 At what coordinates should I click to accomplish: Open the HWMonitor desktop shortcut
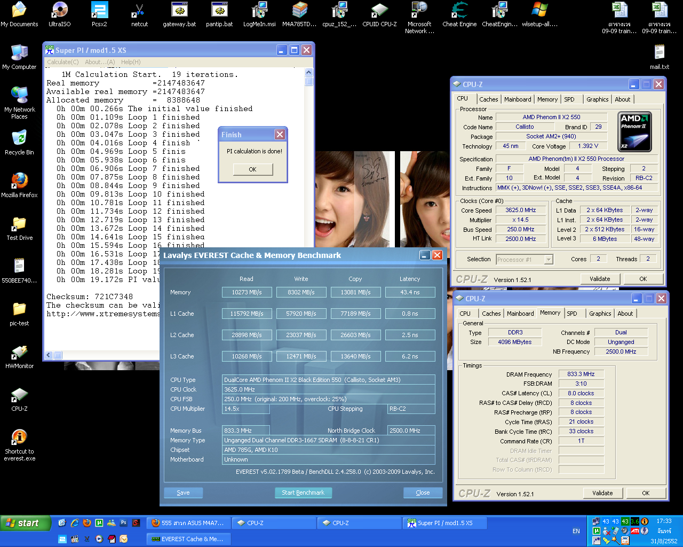19,356
